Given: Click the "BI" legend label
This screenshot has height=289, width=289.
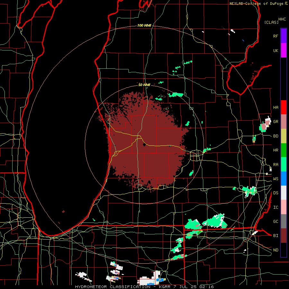Looking at the screenshot, I should (276, 236).
